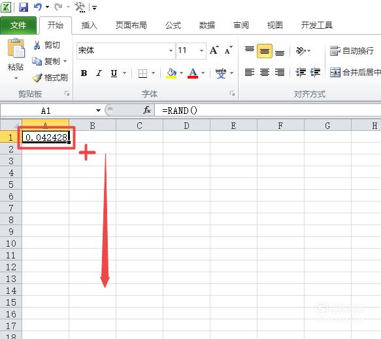This screenshot has width=381, height=339.
Task: Select column C header
Action: (x=139, y=126)
